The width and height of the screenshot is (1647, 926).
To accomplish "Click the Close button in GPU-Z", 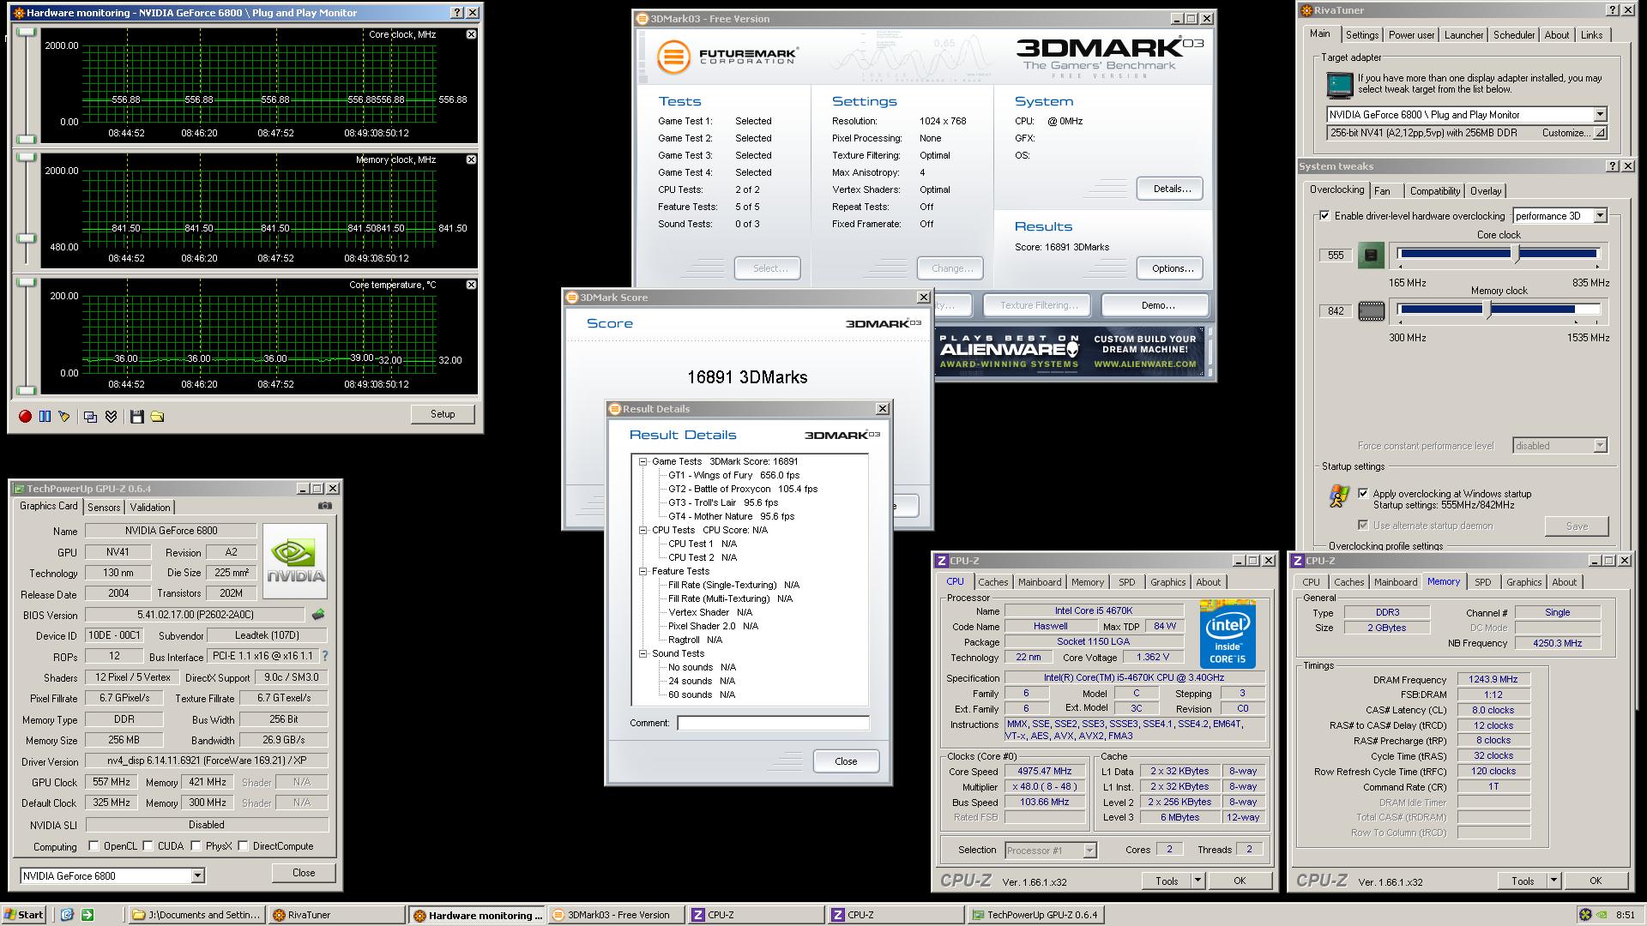I will [x=304, y=873].
